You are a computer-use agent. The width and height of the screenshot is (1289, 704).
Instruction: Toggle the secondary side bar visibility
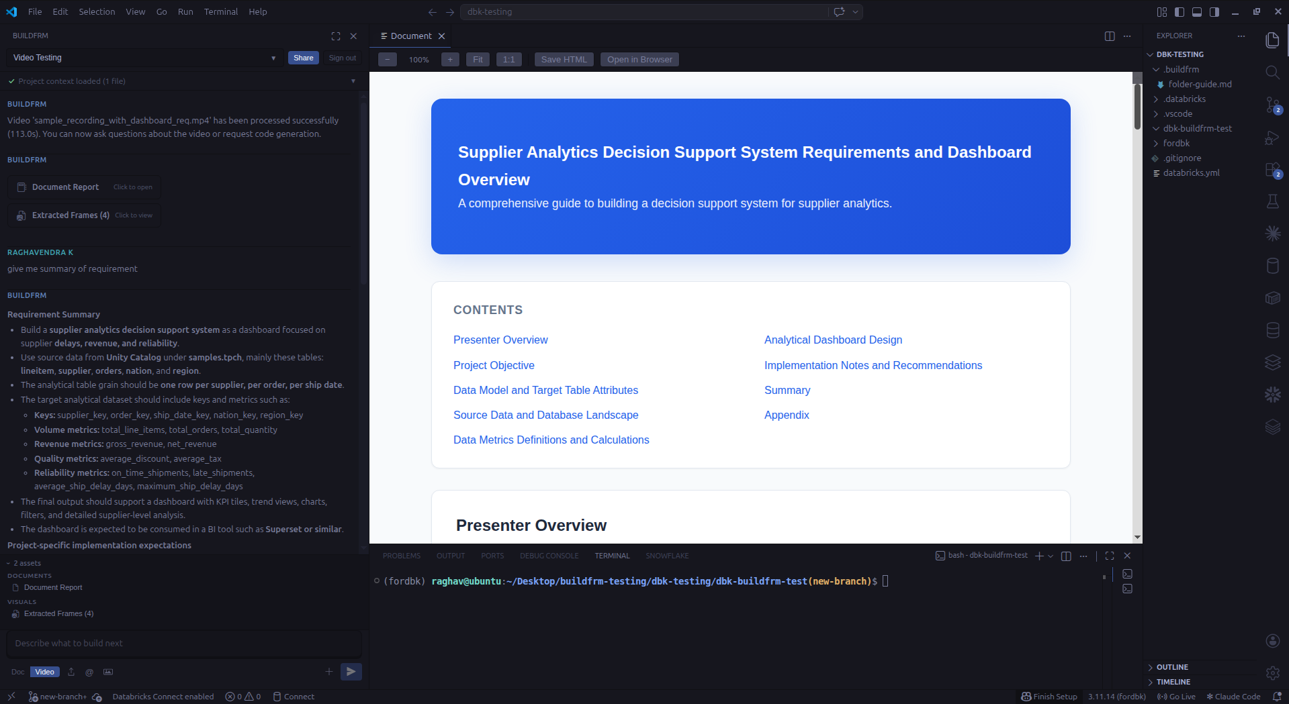(x=1214, y=12)
